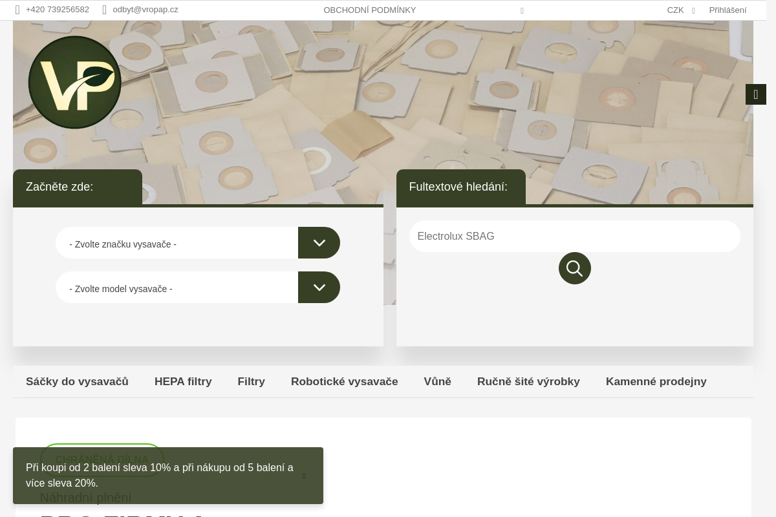
Task: Open Sáčky do vysavačů menu
Action: [x=77, y=382]
